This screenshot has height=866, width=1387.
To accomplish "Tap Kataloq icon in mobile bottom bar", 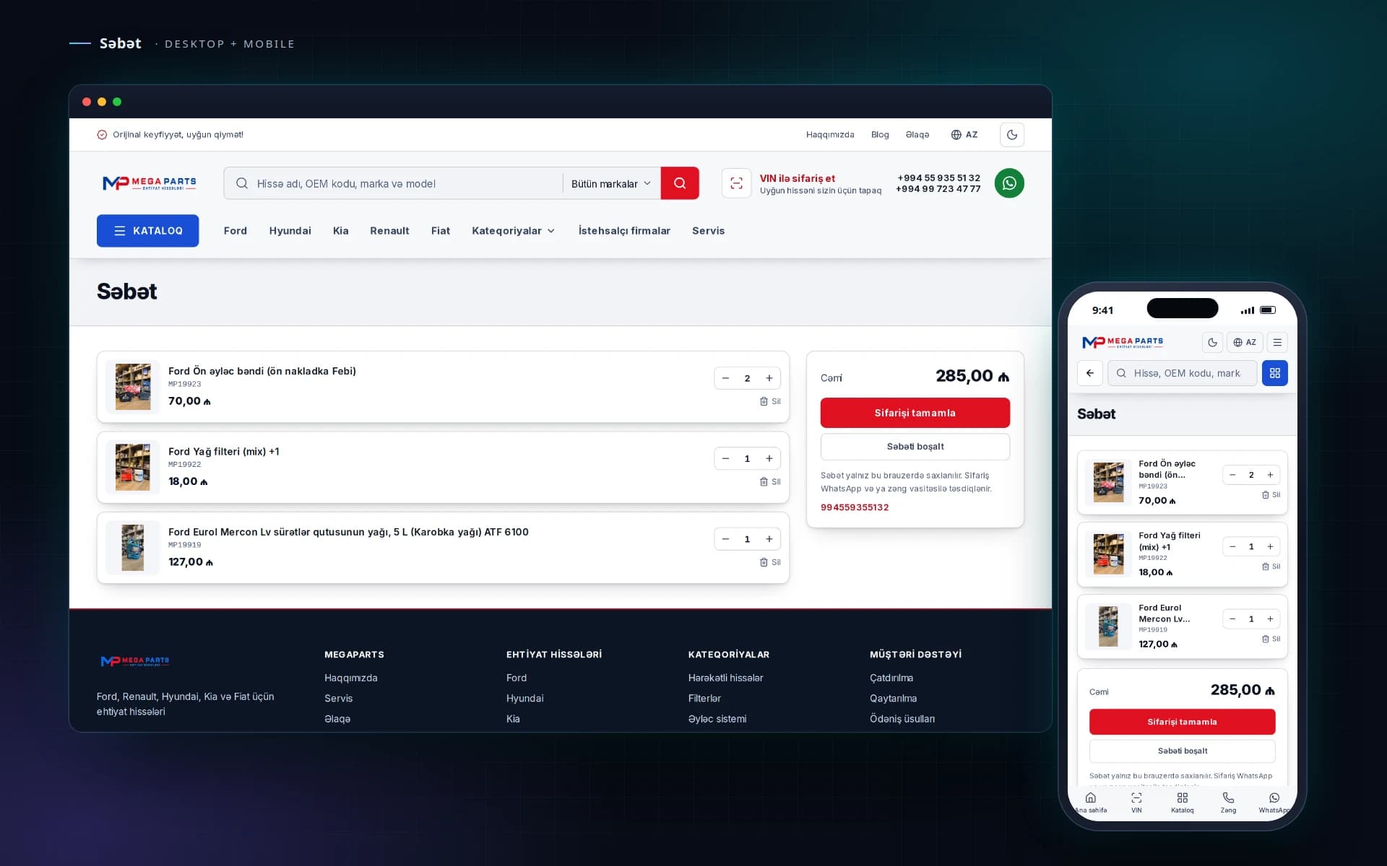I will click(1182, 802).
